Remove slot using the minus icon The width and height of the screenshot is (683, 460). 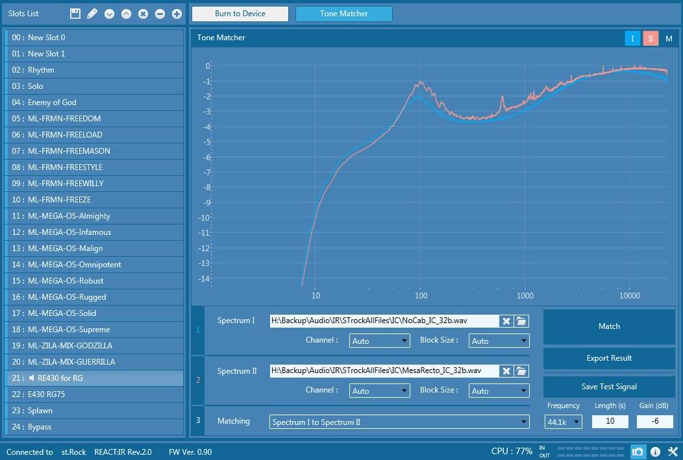pos(160,14)
